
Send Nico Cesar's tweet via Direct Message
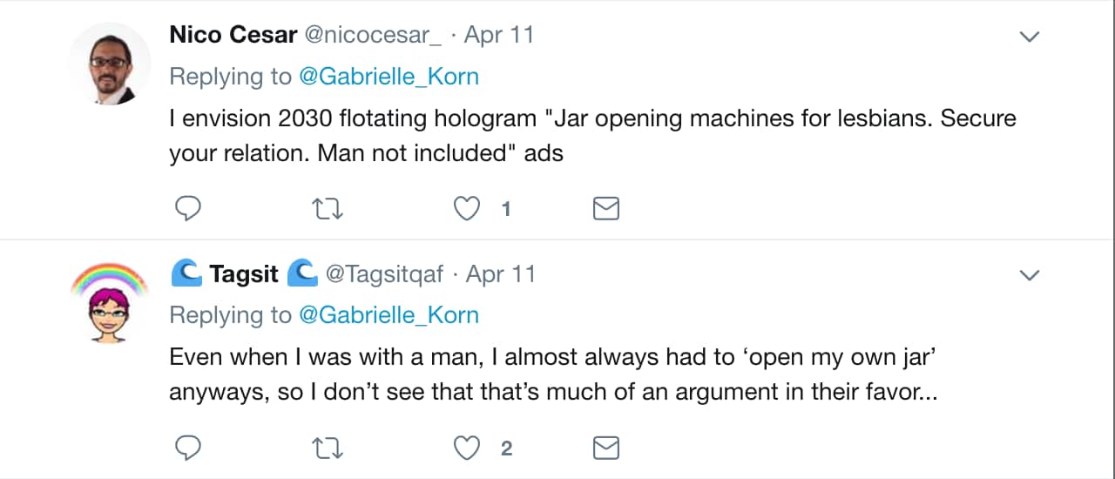605,209
